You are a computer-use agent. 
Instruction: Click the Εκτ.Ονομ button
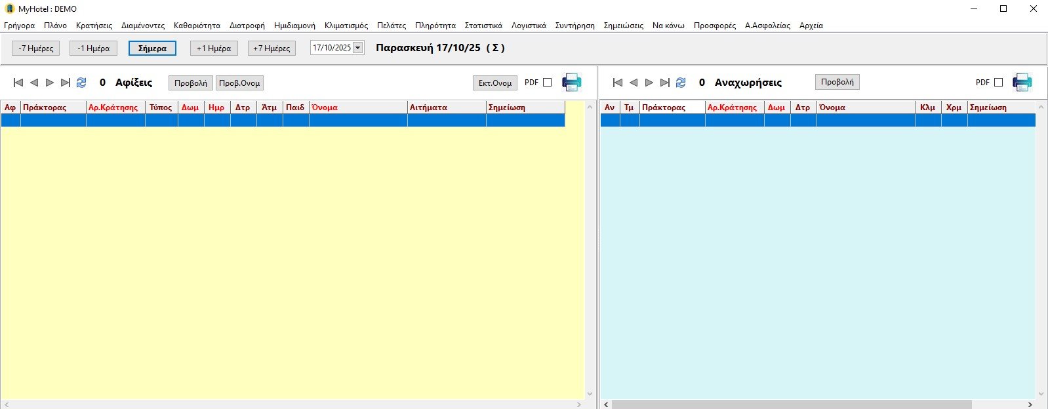tap(494, 83)
